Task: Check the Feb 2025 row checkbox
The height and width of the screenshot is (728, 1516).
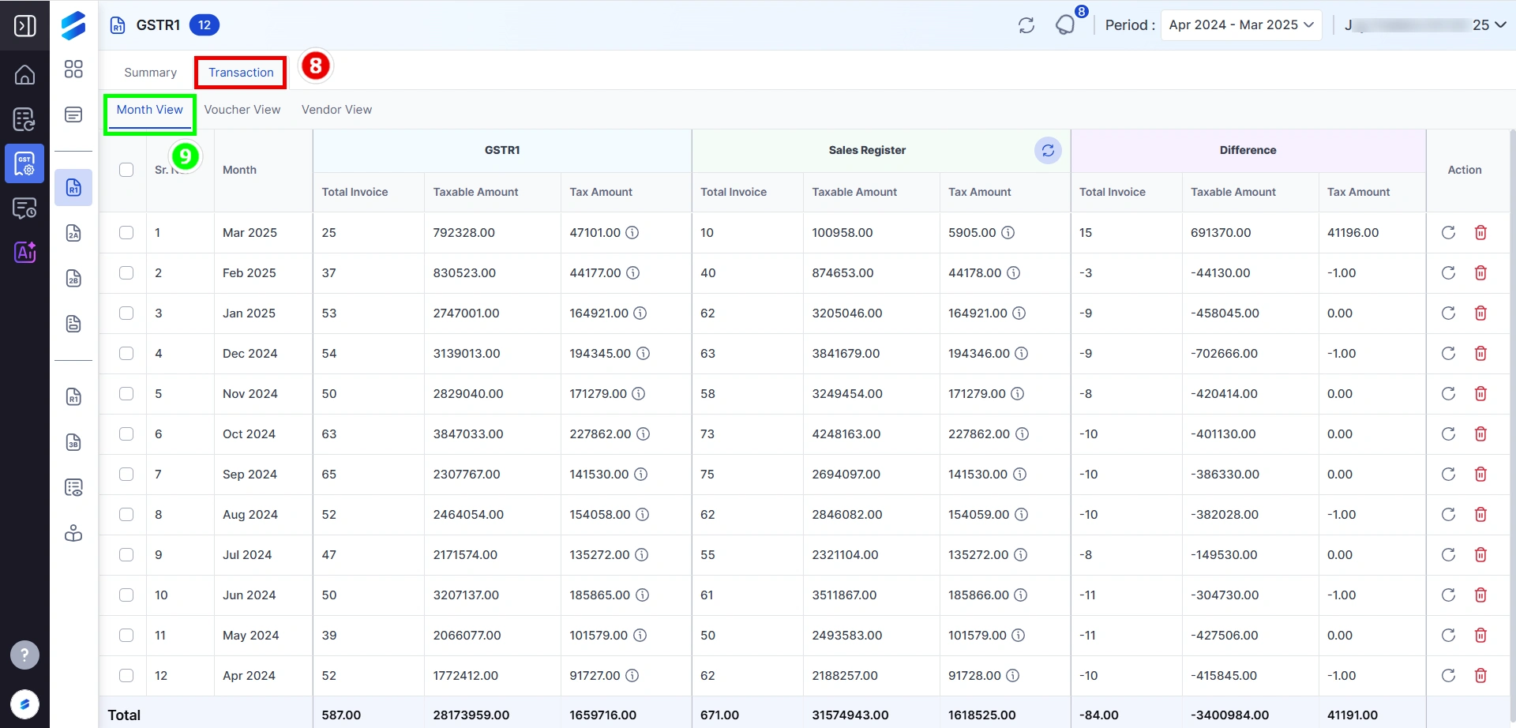Action: click(126, 272)
